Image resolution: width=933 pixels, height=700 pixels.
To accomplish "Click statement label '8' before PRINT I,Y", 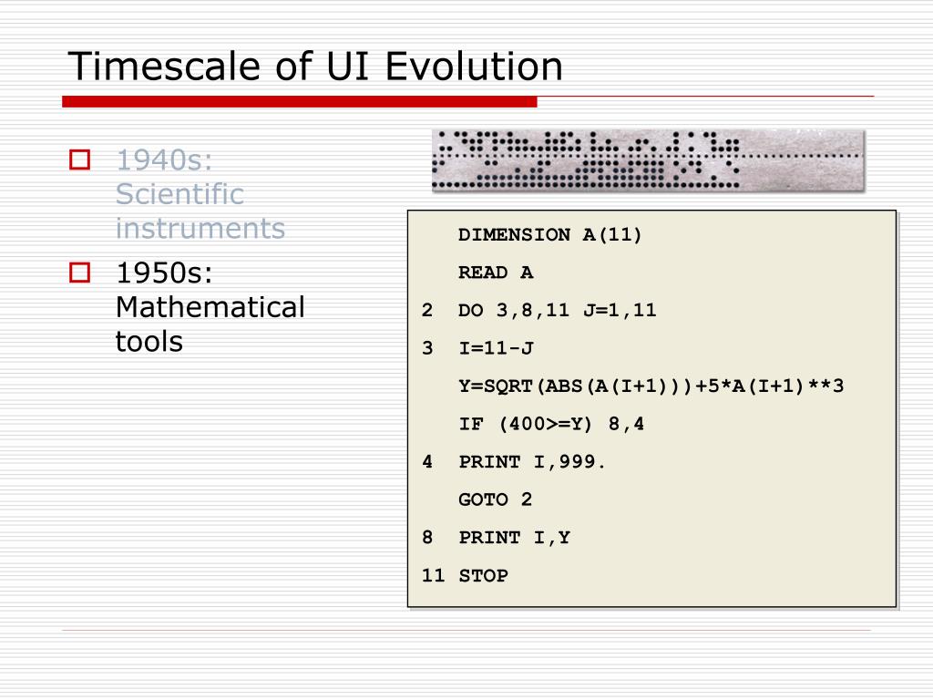I will pos(427,538).
